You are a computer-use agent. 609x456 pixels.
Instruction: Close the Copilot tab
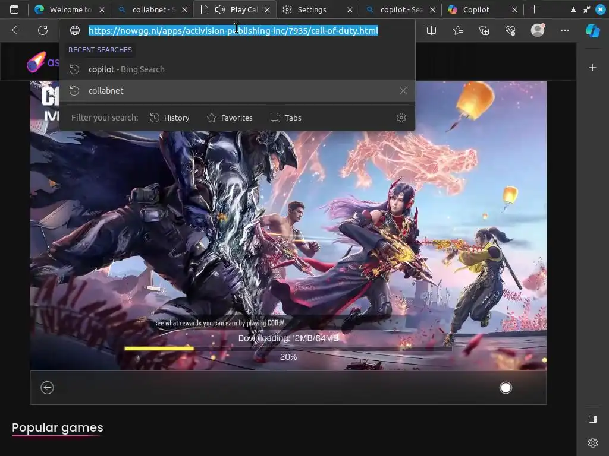(x=514, y=9)
